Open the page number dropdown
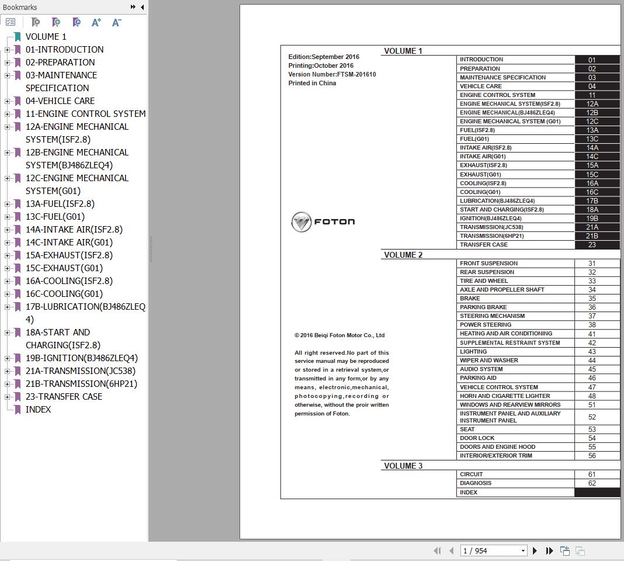The image size is (624, 561). pos(523,550)
